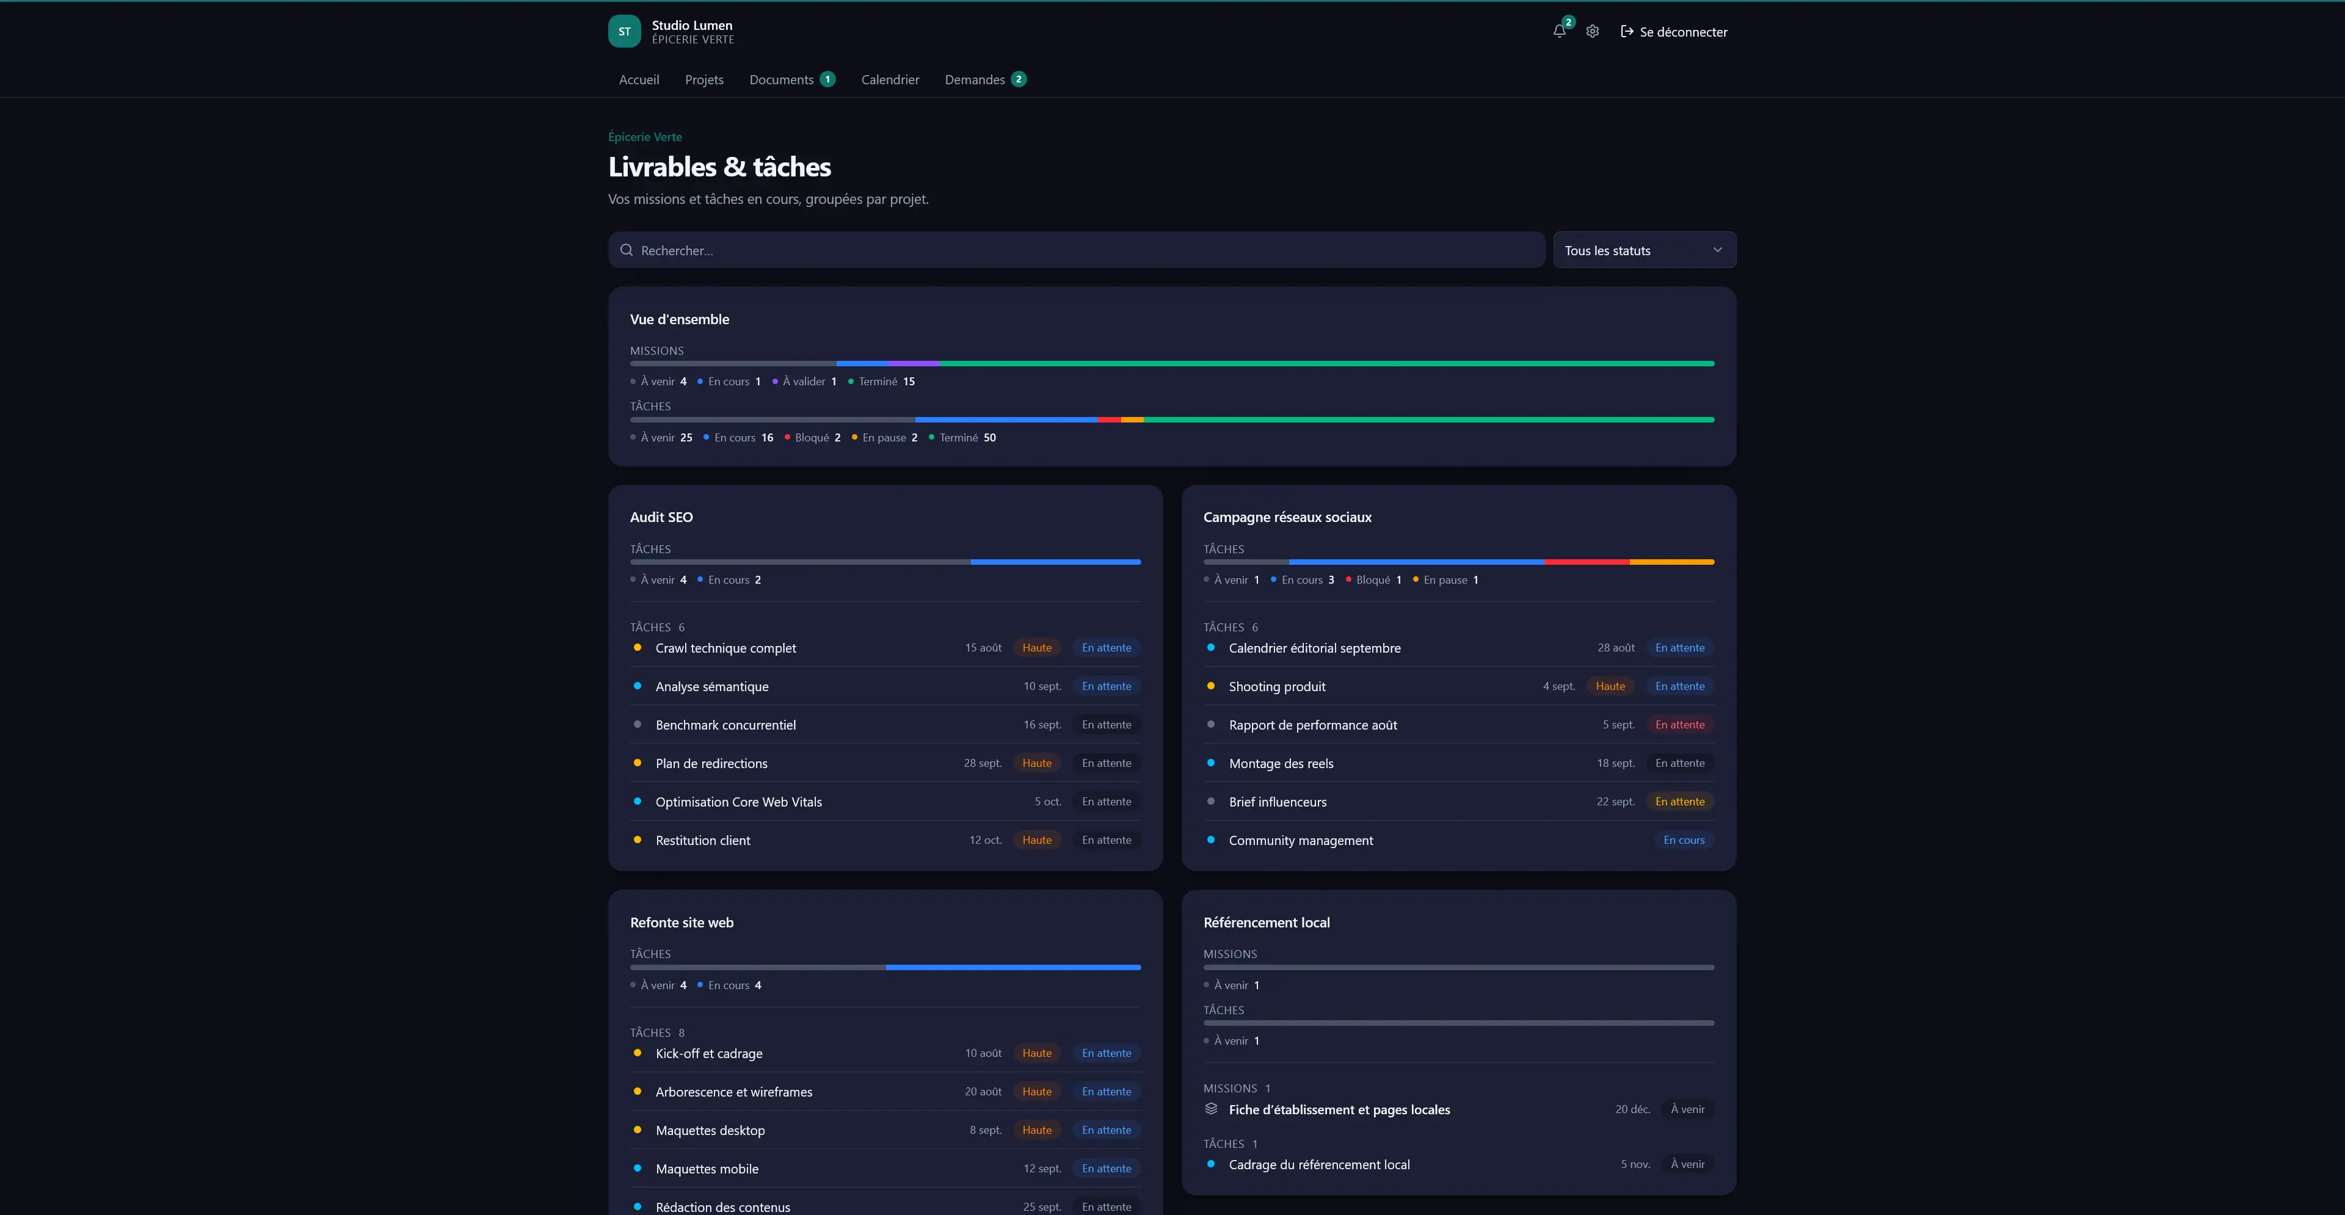This screenshot has height=1215, width=2345.
Task: Click the Demandes badge showing 2
Action: click(x=1019, y=79)
